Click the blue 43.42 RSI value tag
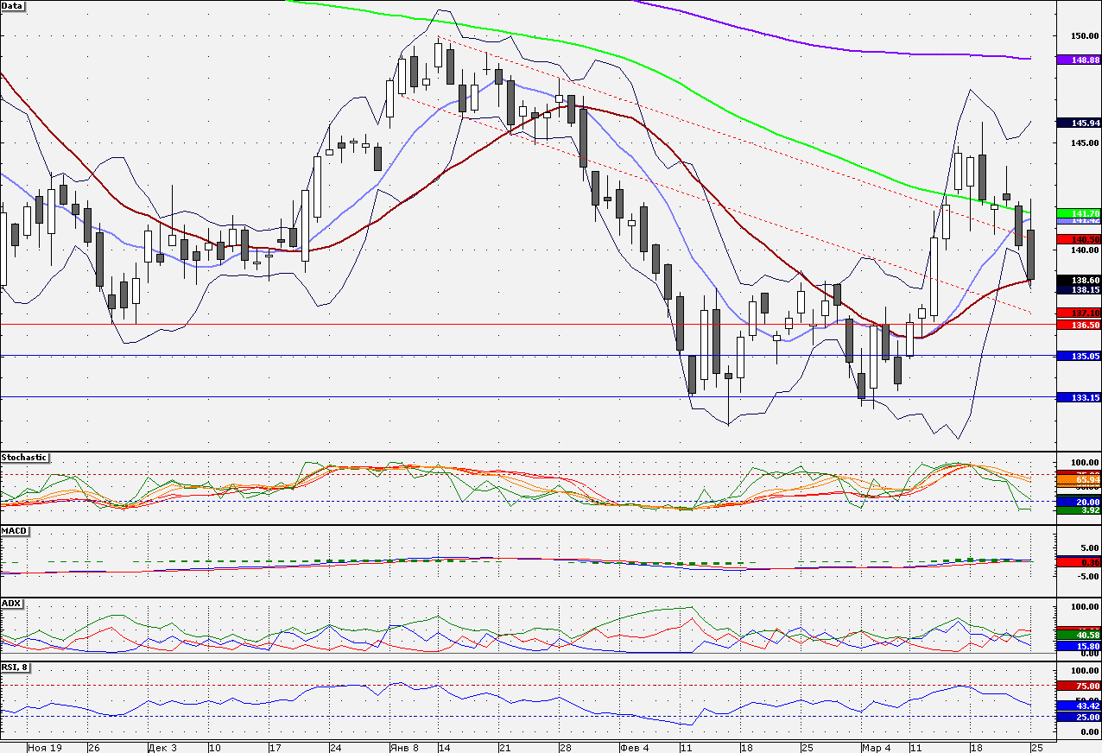Image resolution: width=1102 pixels, height=753 pixels. click(1079, 706)
